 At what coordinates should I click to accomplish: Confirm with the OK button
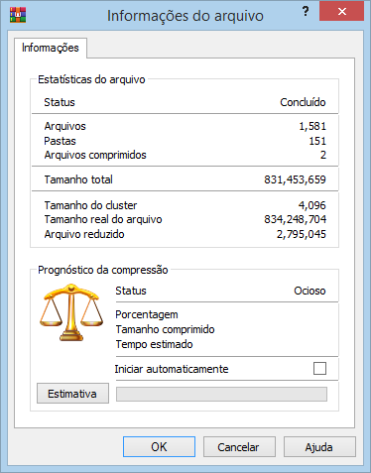click(x=159, y=447)
